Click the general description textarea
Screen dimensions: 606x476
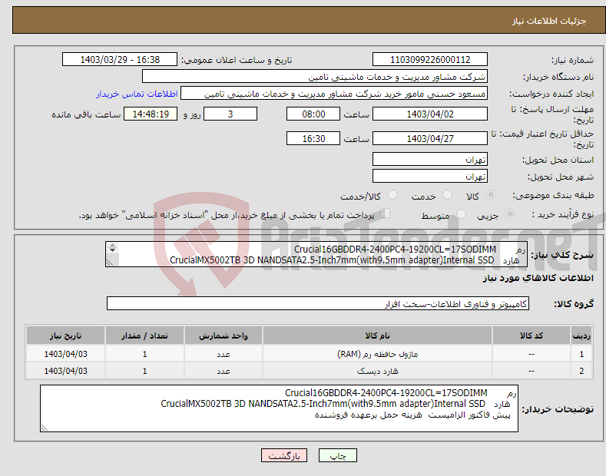click(316, 254)
